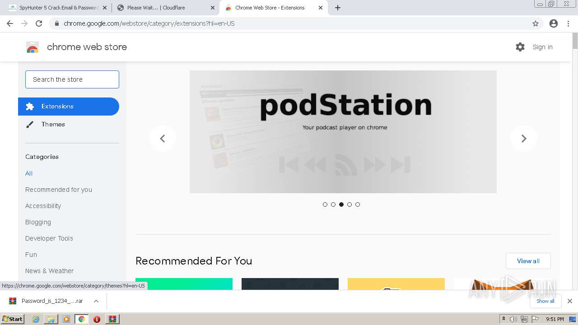Viewport: 578px width, 325px height.
Task: Close the downloads bar
Action: [x=569, y=301]
